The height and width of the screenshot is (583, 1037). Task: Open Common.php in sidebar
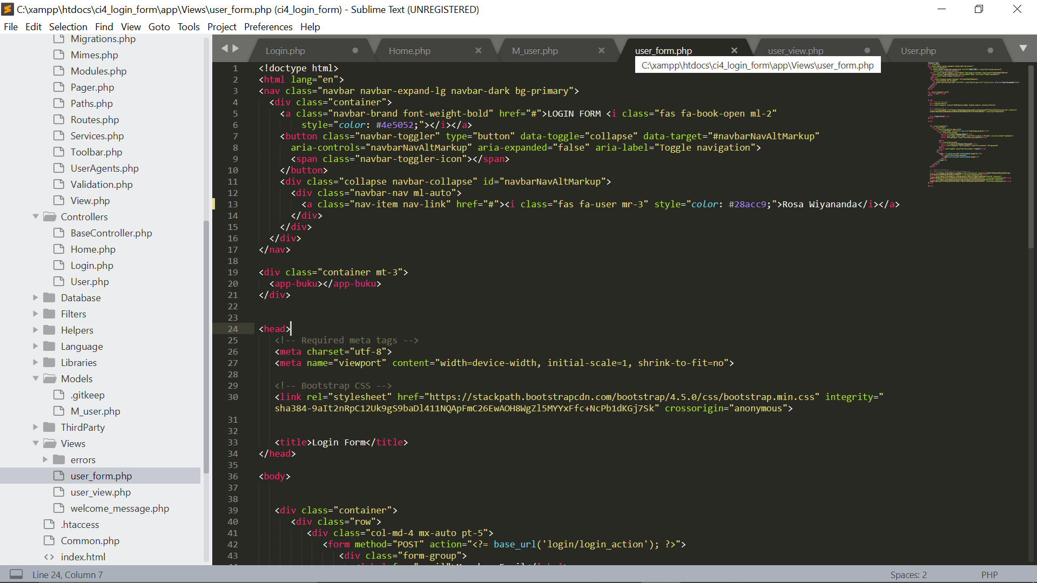90,541
